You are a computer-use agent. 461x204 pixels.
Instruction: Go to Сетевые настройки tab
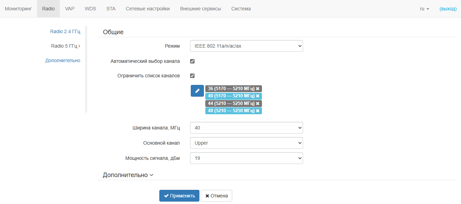(x=148, y=9)
